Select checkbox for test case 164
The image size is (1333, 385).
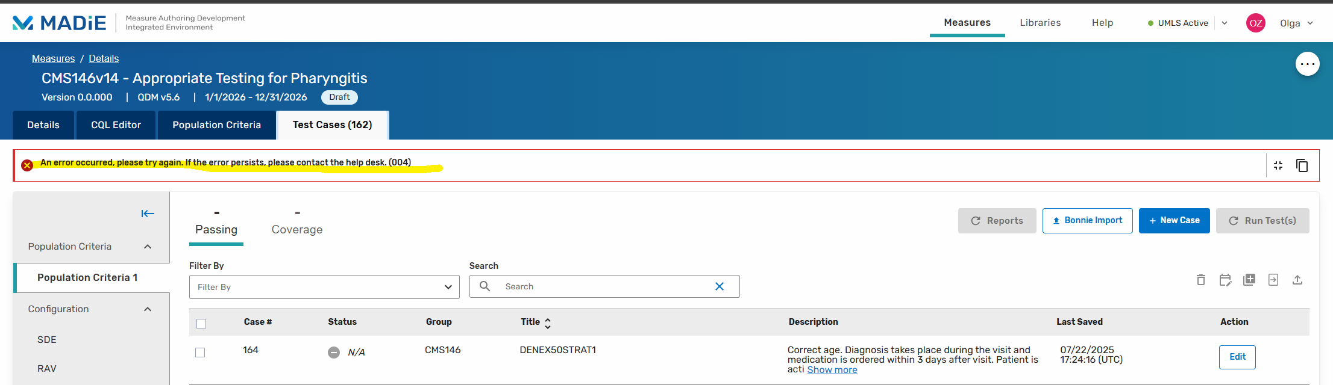(x=200, y=353)
